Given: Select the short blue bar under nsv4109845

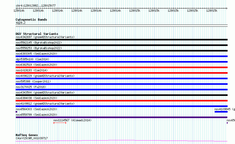Looking at the screenshot, I should click(221, 112).
